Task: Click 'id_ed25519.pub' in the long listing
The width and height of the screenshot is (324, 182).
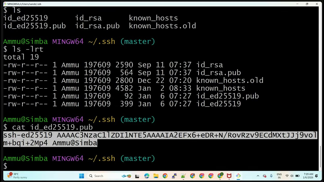Action: [x=228, y=96]
